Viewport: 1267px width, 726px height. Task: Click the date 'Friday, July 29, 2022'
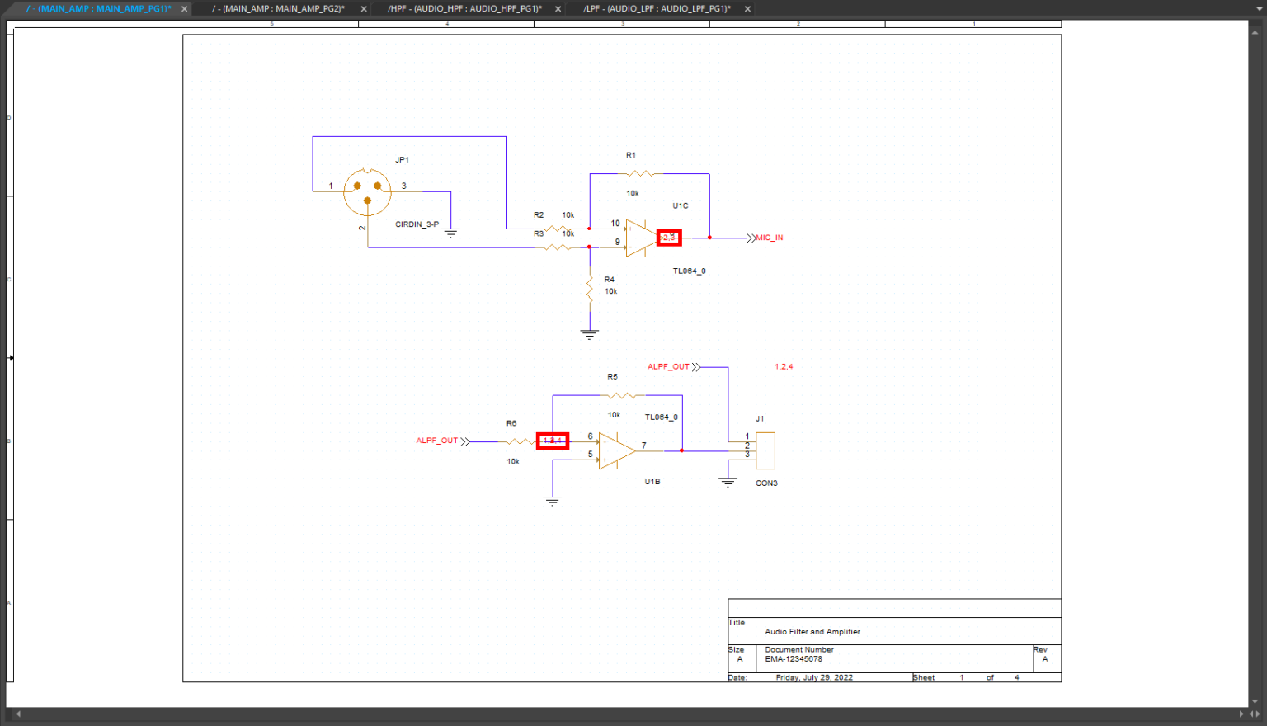[x=812, y=677]
